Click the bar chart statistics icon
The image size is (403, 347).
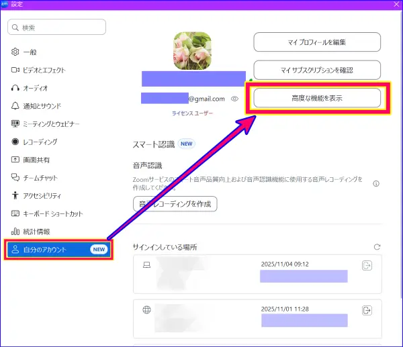15,232
